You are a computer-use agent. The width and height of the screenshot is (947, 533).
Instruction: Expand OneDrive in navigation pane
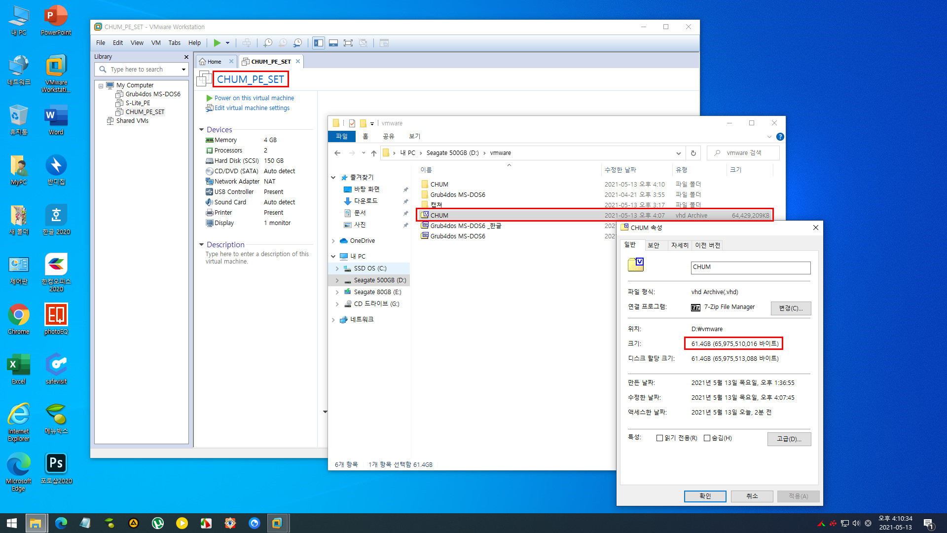[x=333, y=241]
